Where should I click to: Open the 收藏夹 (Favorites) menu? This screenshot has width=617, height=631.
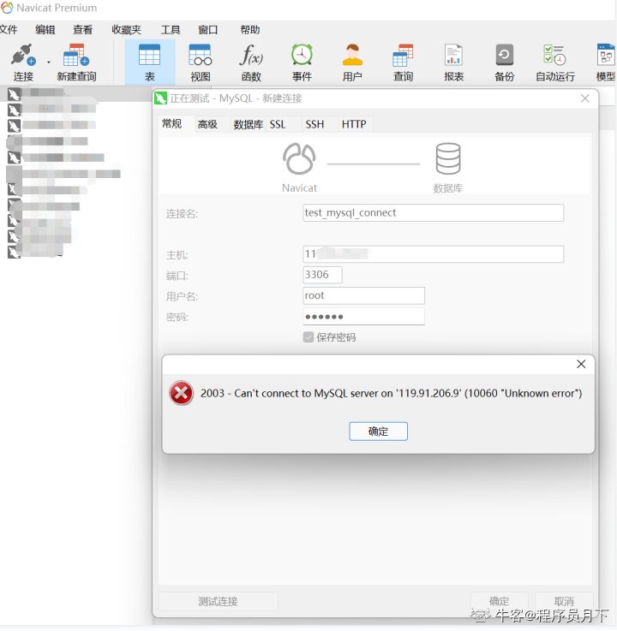[126, 29]
